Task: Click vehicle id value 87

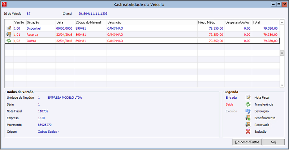Action: [x=29, y=14]
